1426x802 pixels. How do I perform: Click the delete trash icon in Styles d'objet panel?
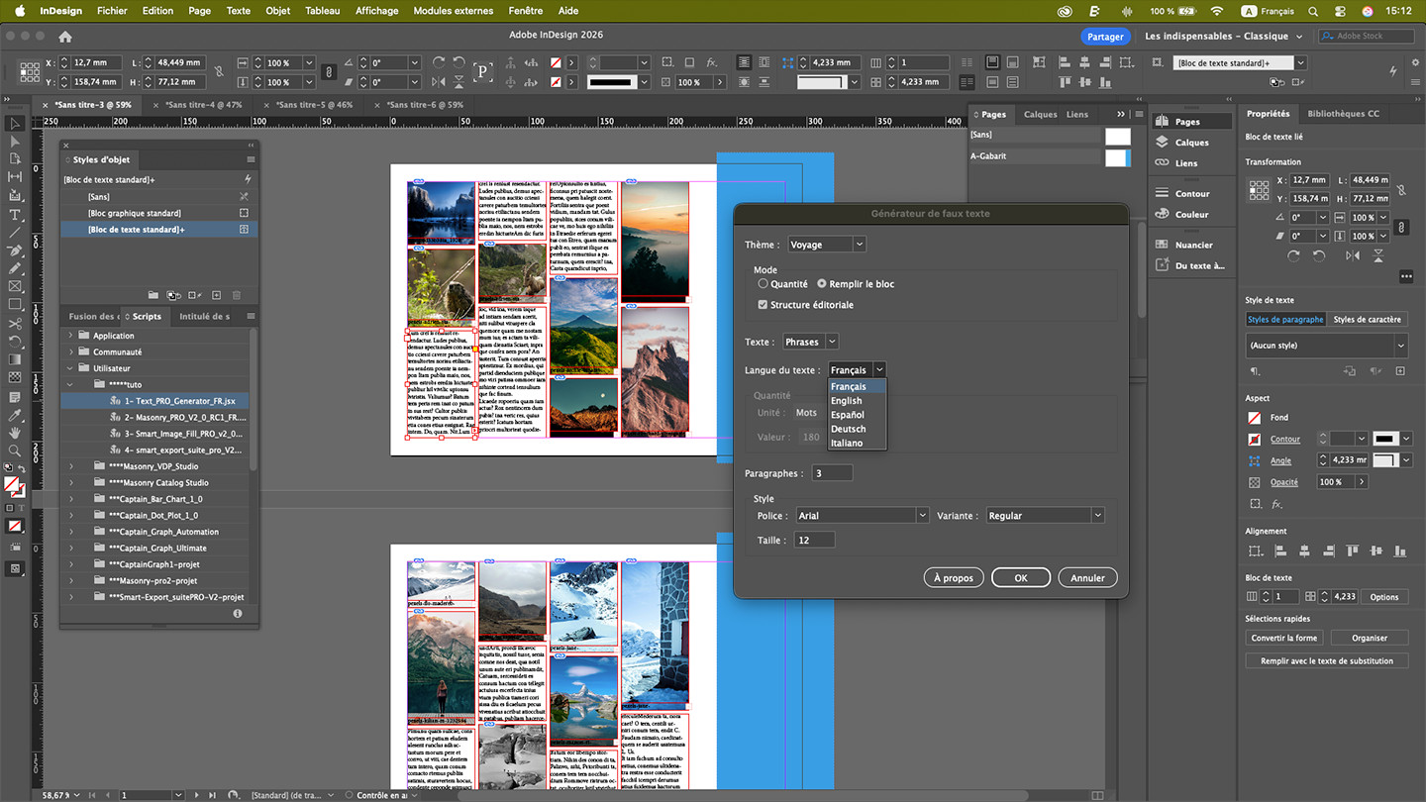pos(237,295)
